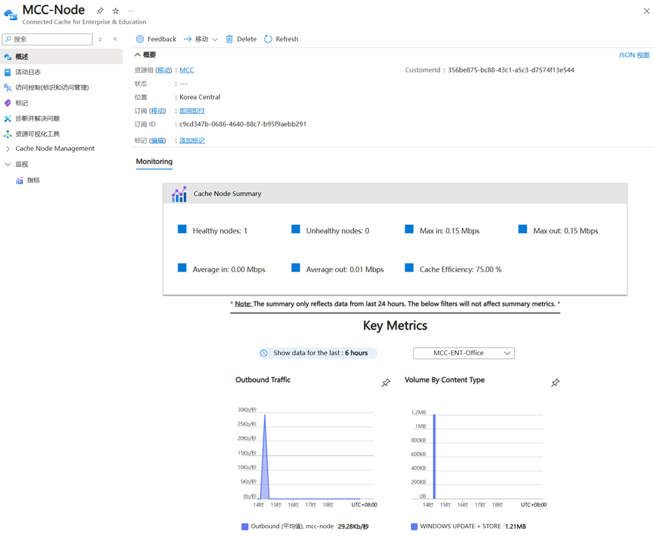Click MCC-Node cloud resource icon
Viewport: 654px width, 536px height.
coord(11,14)
